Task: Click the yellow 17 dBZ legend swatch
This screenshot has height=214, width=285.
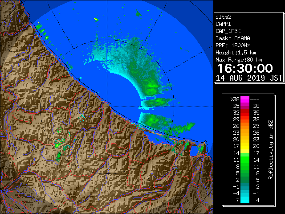Action: 245,146
